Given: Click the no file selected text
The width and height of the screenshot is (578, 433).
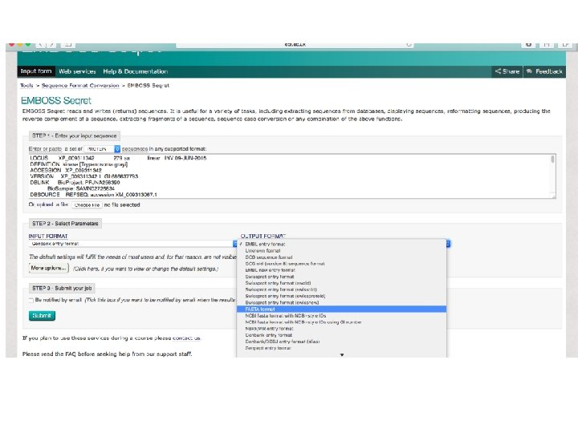Looking at the screenshot, I should coord(122,204).
